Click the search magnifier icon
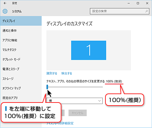The height and width of the screenshot is (128, 152). (147, 11)
